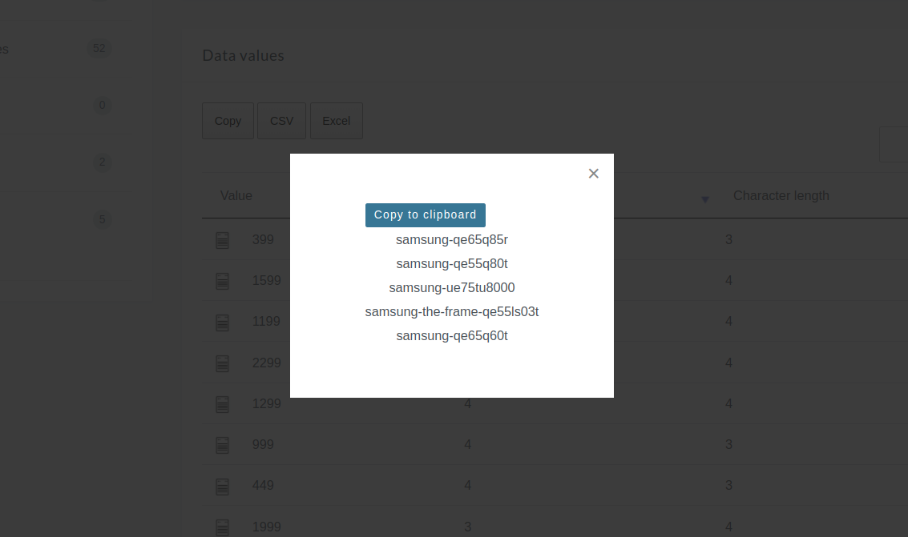Click the value 2299 in the table
Screen dimensions: 908x537
click(266, 363)
